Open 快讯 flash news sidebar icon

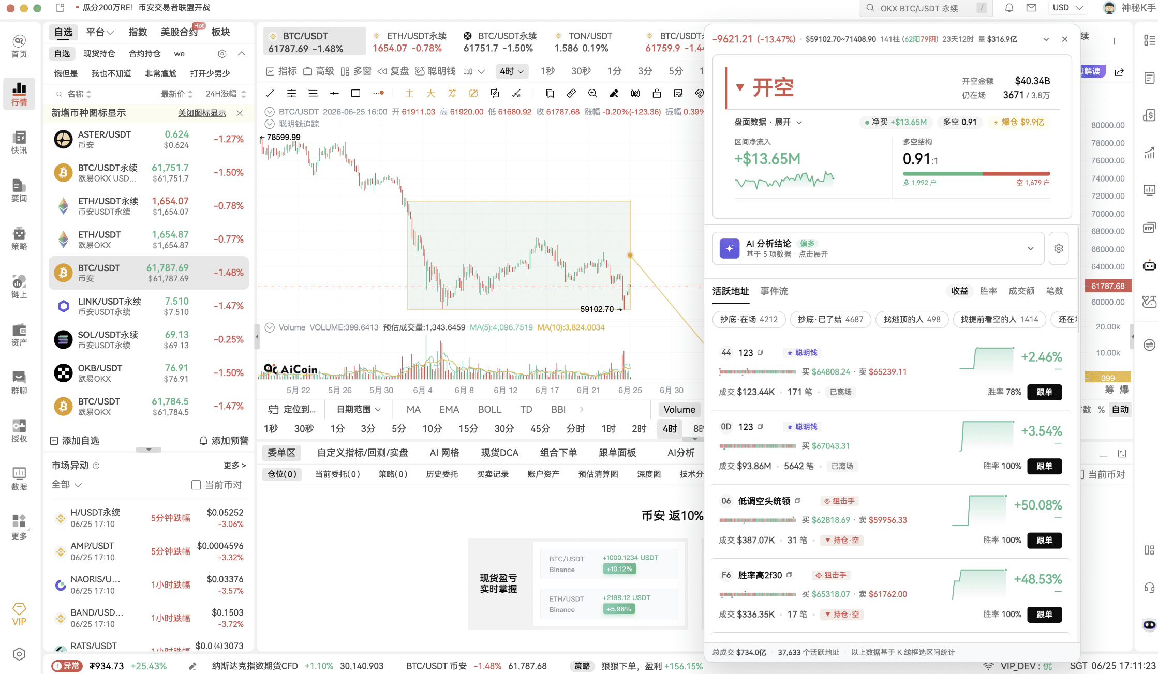[19, 142]
